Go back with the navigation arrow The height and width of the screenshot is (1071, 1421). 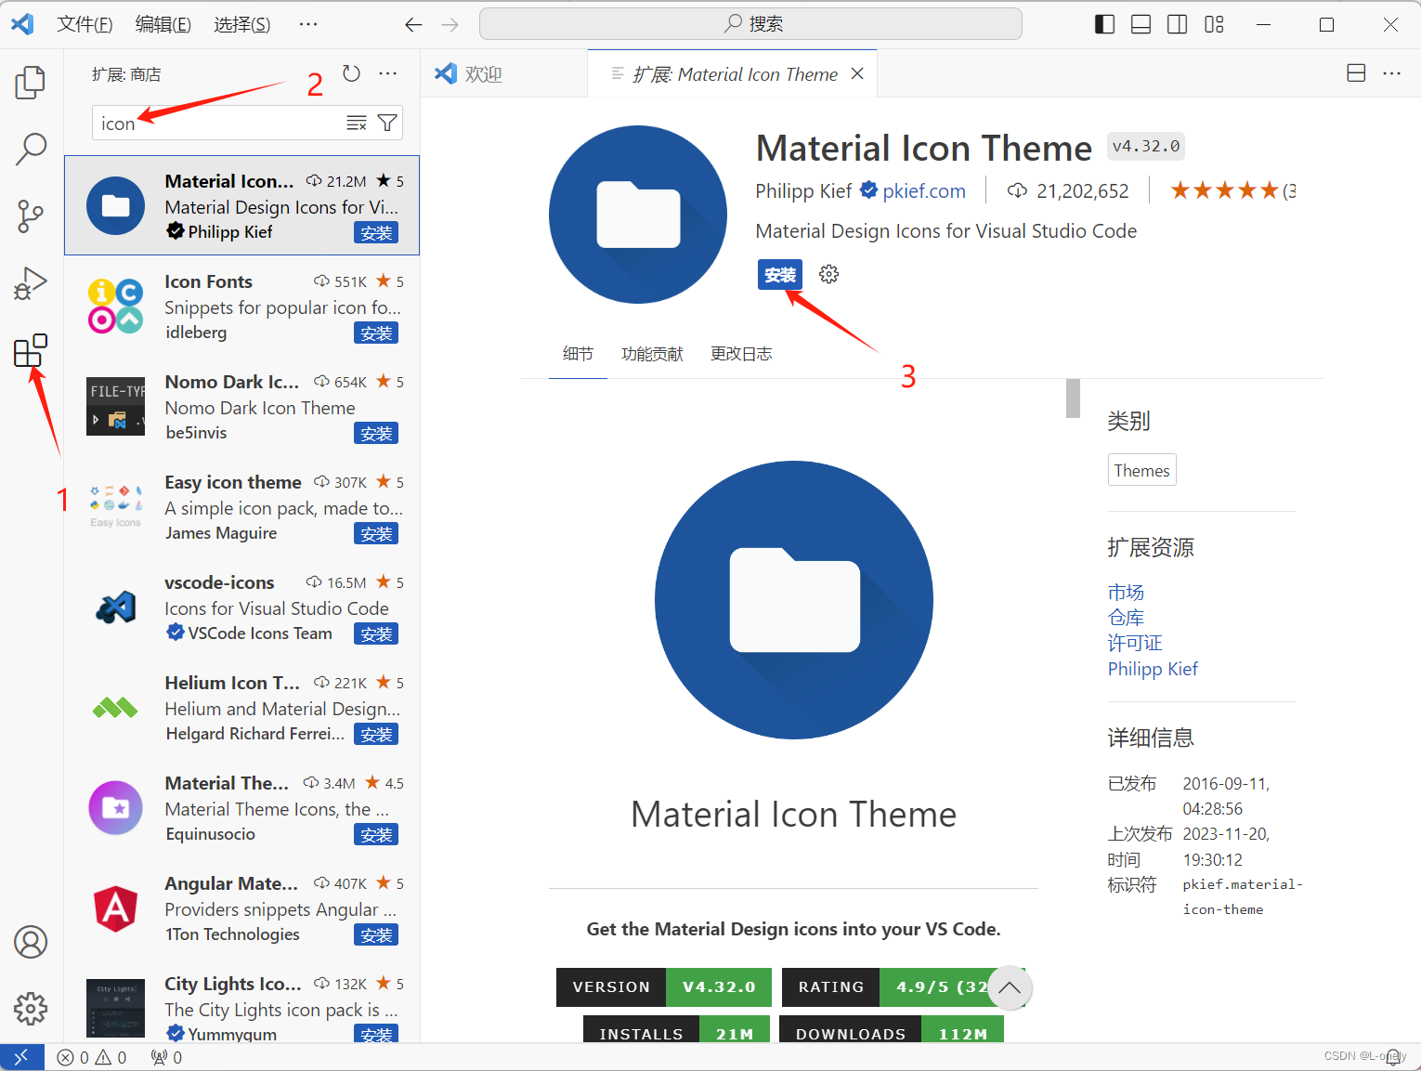tap(413, 24)
